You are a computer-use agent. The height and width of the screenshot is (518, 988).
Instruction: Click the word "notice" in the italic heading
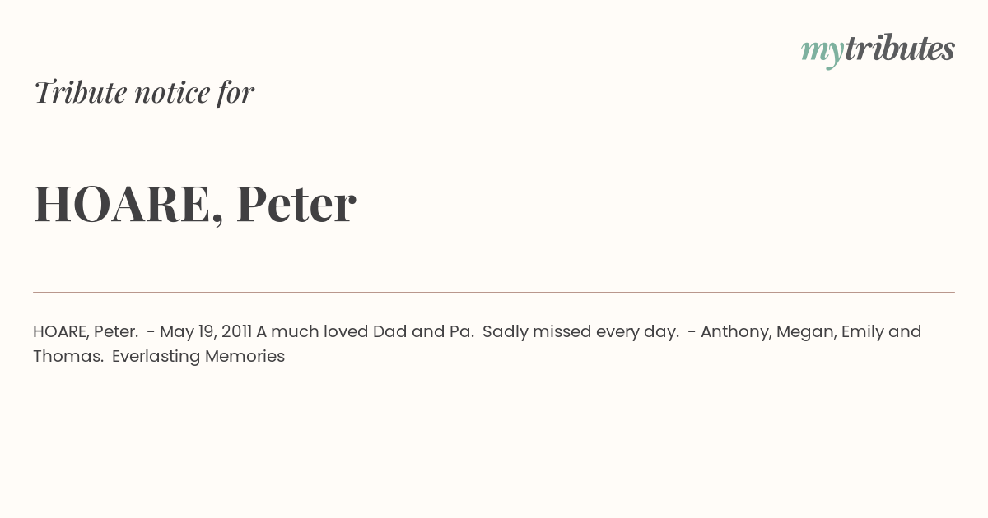click(x=172, y=93)
